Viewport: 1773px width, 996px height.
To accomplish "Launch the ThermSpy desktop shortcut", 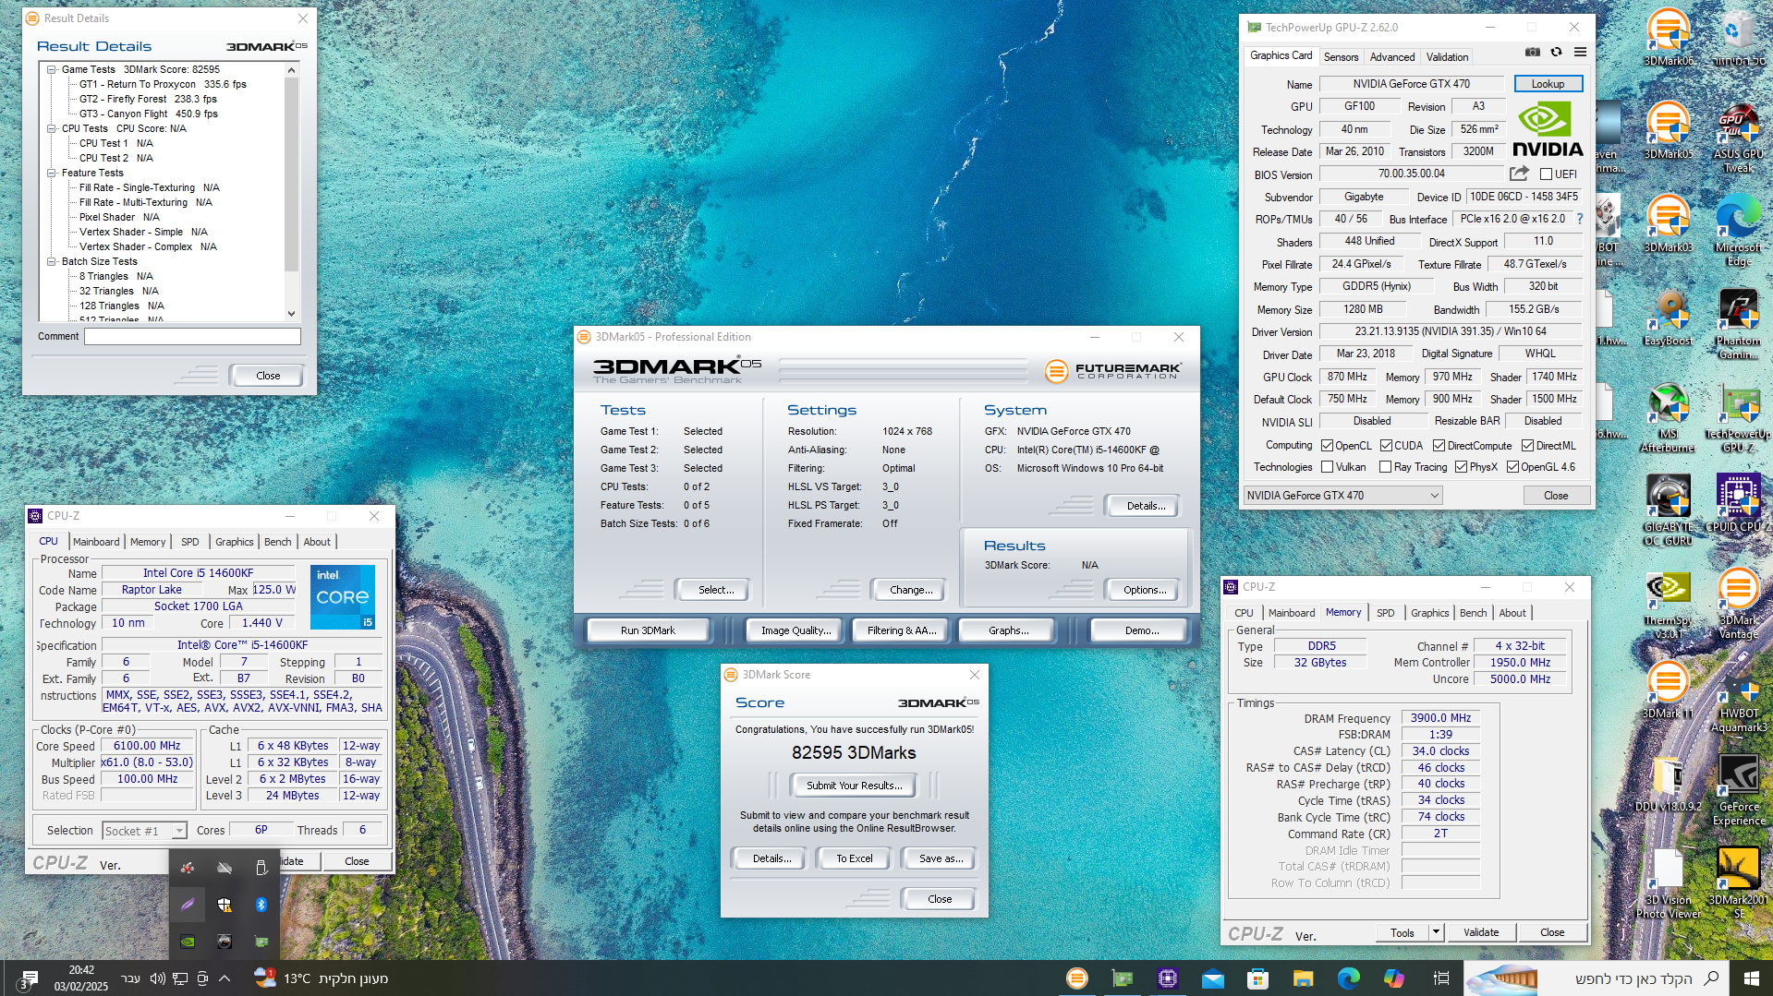I will click(1669, 604).
